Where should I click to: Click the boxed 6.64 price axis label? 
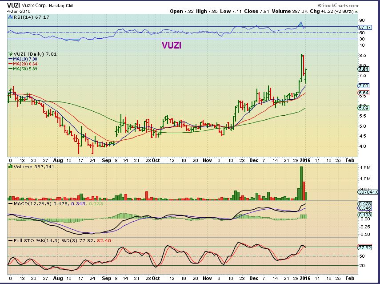364,93
